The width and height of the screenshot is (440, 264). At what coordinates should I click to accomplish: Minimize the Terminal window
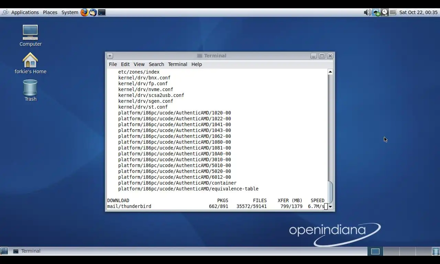[313, 56]
